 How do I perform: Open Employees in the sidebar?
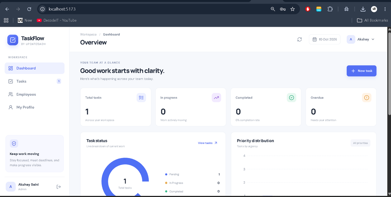pyautogui.click(x=35, y=94)
